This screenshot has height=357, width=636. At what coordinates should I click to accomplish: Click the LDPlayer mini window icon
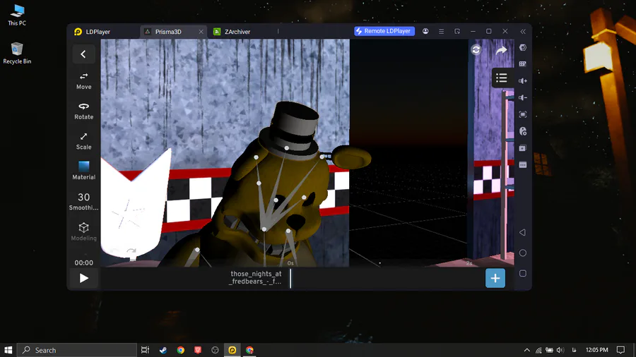[457, 31]
